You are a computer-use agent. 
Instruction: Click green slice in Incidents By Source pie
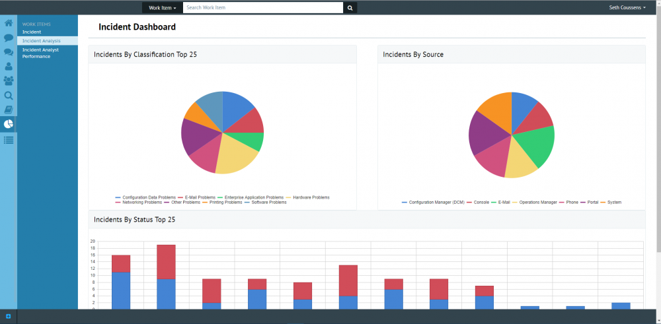click(537, 147)
